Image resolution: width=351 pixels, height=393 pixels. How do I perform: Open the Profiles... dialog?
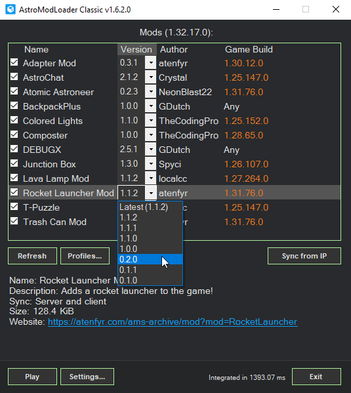tap(85, 256)
